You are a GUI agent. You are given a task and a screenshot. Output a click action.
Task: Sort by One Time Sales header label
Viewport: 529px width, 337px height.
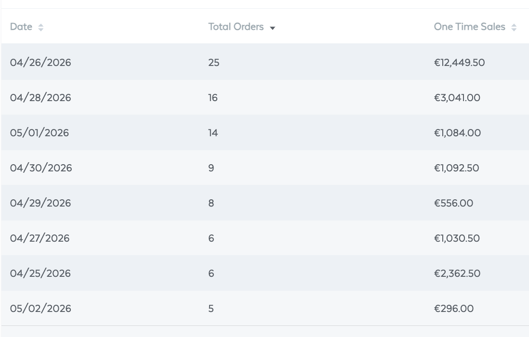[469, 26]
